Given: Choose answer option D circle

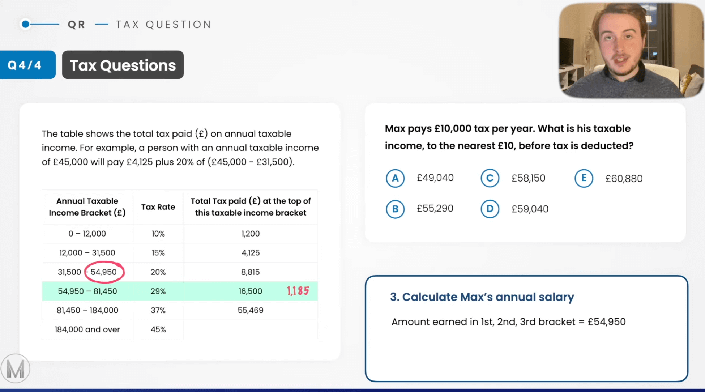Looking at the screenshot, I should click(x=490, y=209).
